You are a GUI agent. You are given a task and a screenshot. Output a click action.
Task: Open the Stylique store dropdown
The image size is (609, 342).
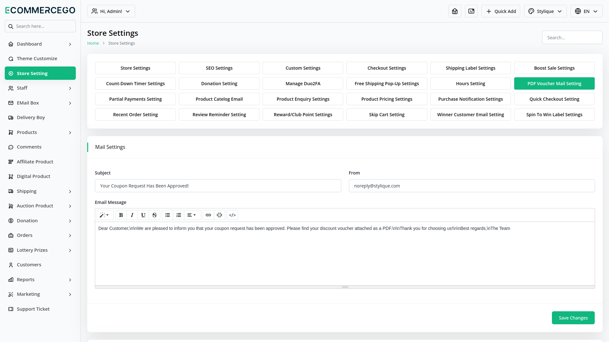point(545,11)
